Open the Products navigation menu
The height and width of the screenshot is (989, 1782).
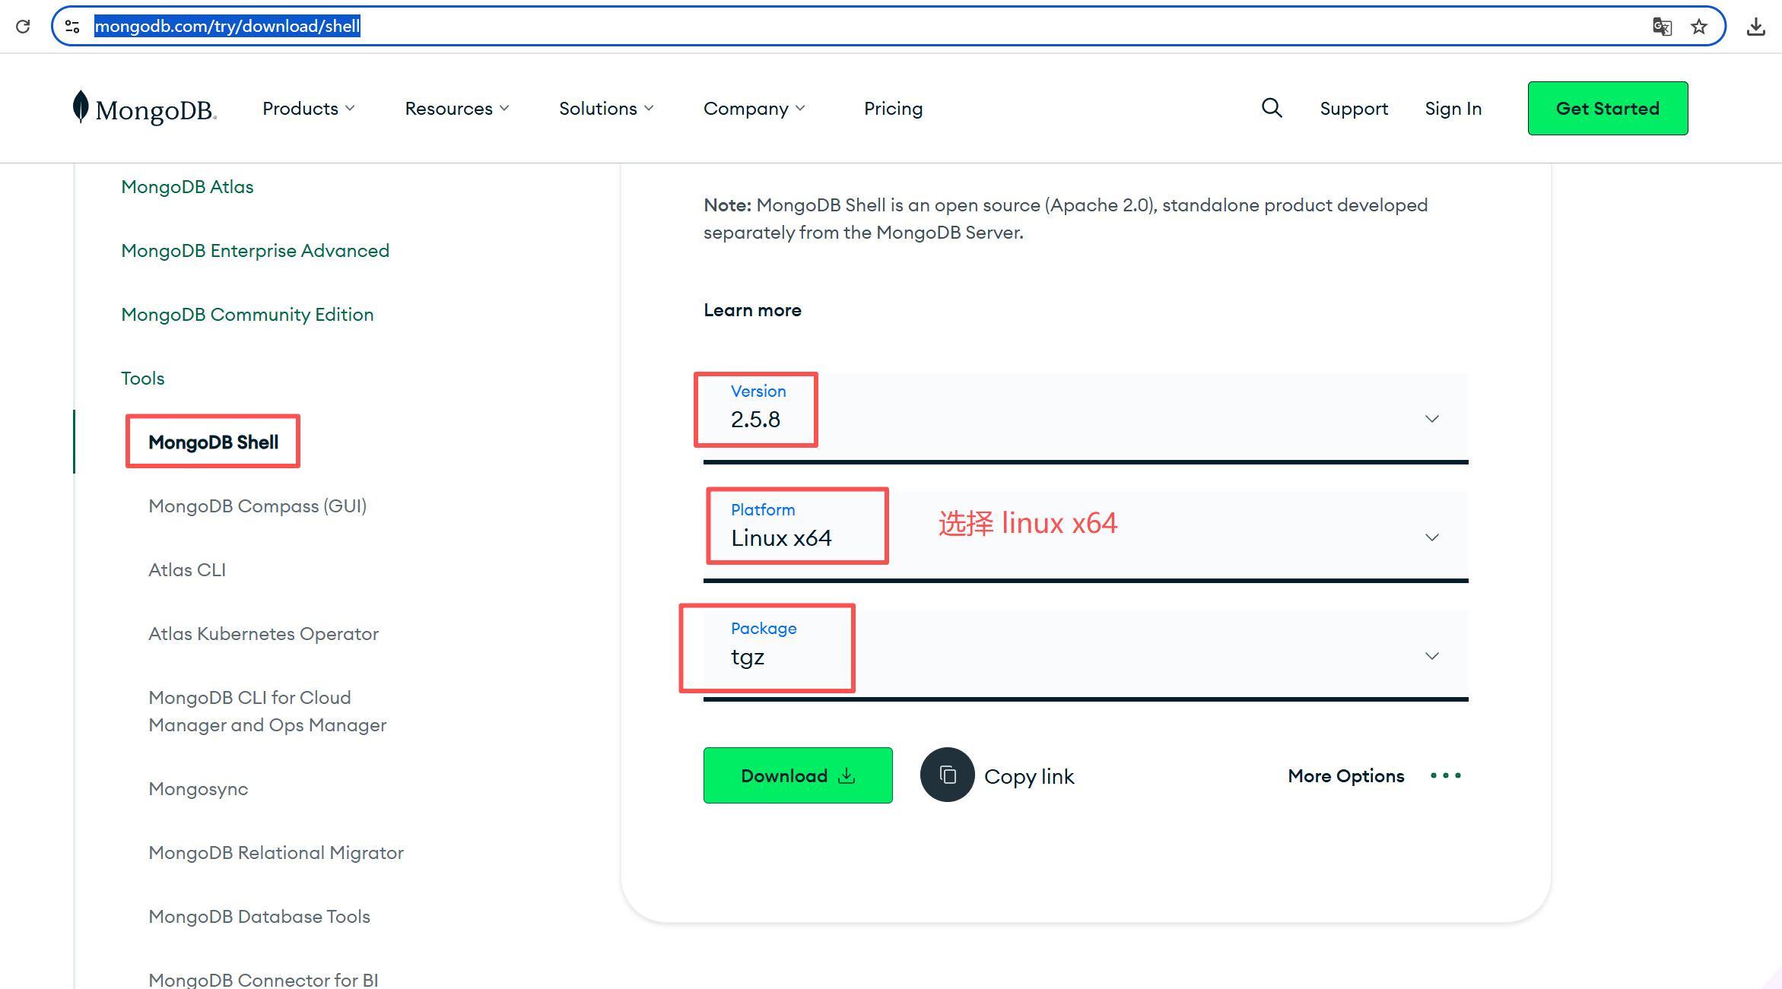(308, 109)
